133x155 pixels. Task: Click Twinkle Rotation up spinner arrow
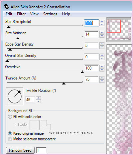pos(38,98)
